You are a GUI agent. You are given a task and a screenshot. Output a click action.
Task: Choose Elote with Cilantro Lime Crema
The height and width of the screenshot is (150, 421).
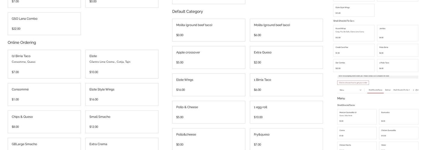coord(122,64)
